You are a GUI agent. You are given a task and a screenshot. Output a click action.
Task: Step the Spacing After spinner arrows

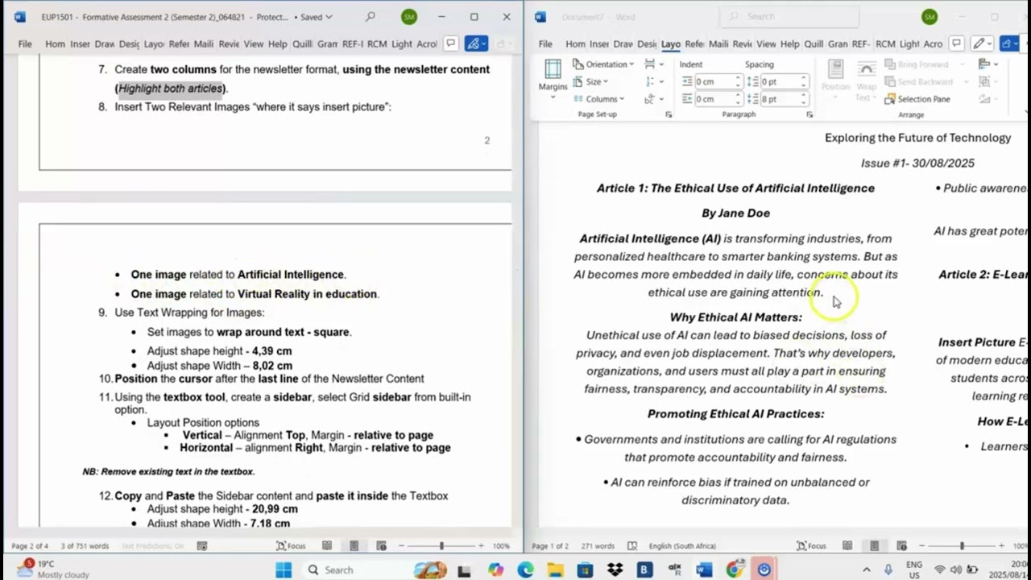pyautogui.click(x=803, y=99)
